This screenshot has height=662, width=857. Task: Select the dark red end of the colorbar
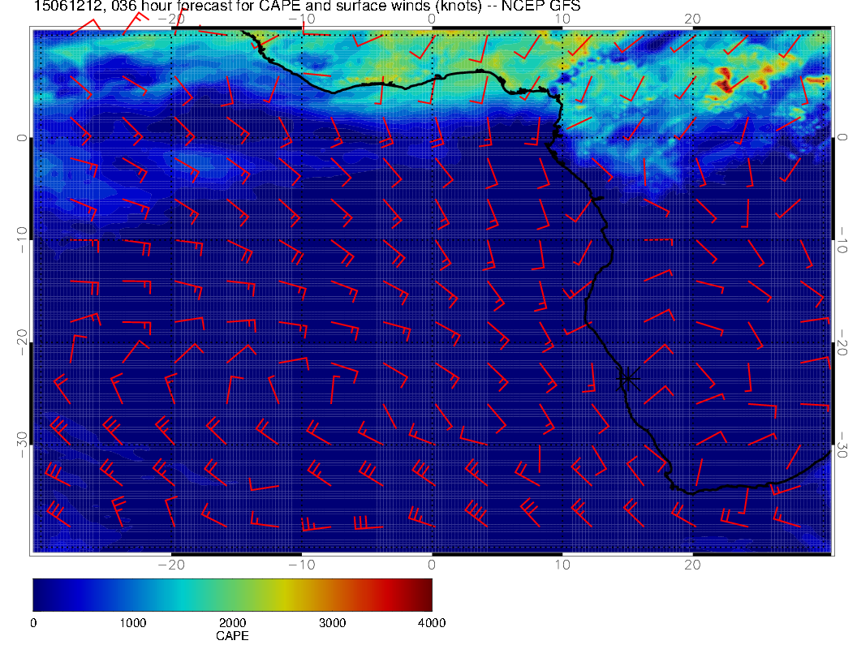click(x=425, y=594)
